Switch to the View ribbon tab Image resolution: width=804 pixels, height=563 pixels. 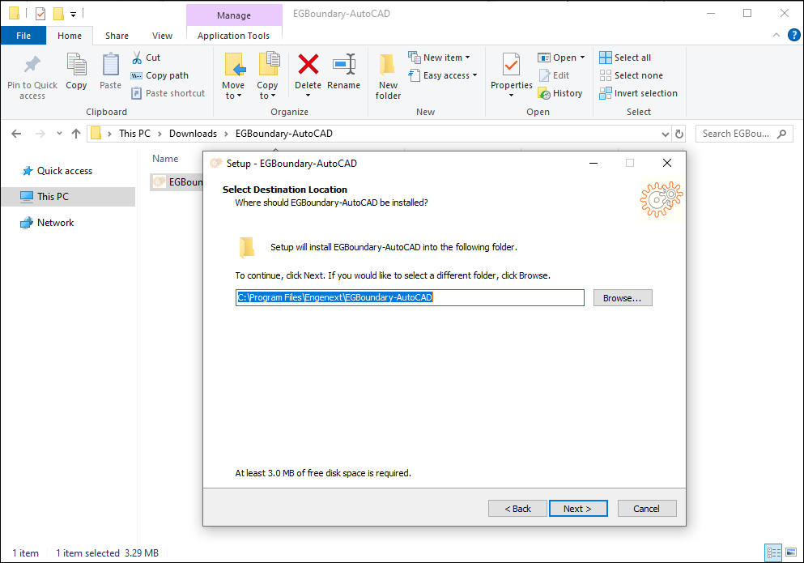pyautogui.click(x=162, y=36)
